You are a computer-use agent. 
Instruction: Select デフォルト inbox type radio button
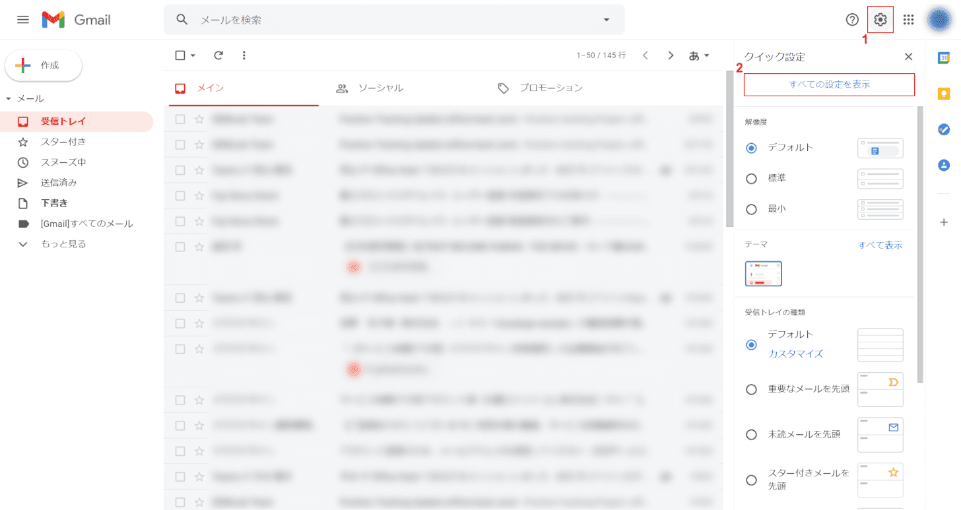click(751, 344)
